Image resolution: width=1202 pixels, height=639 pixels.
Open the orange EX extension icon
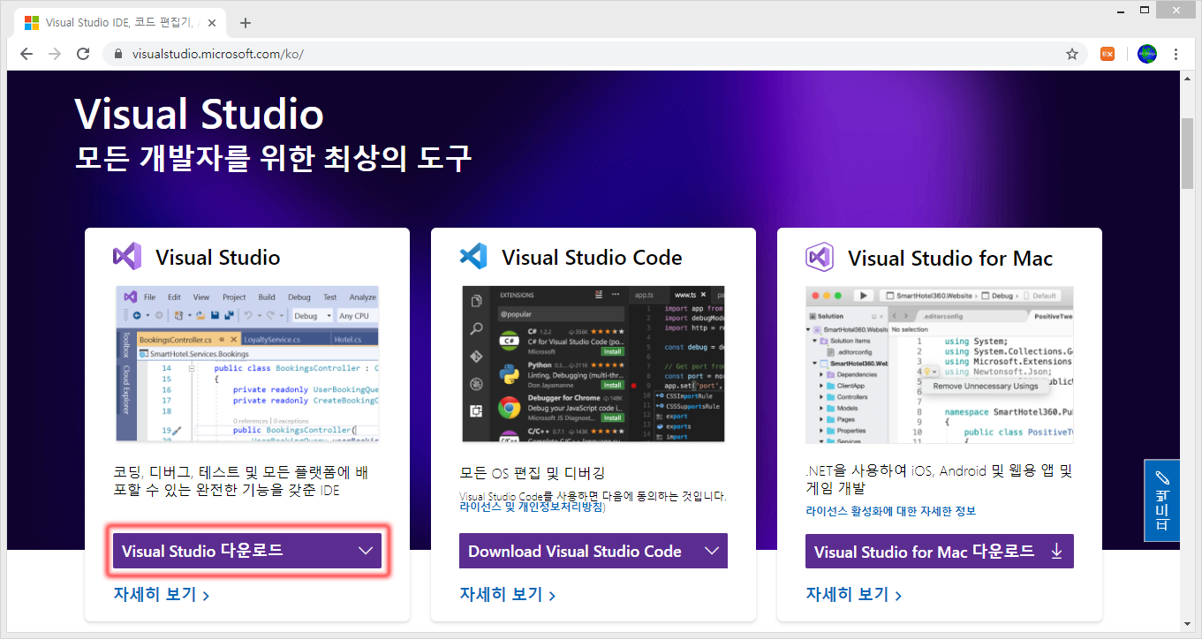pos(1107,54)
